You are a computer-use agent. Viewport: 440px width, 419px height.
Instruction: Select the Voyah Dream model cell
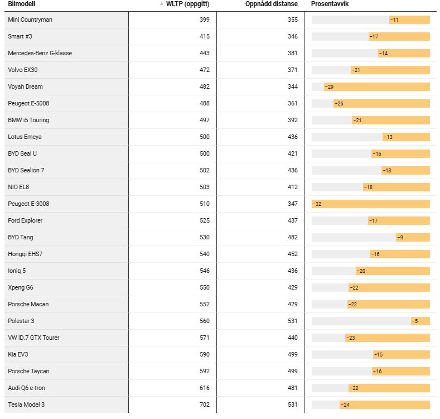[x=66, y=87]
